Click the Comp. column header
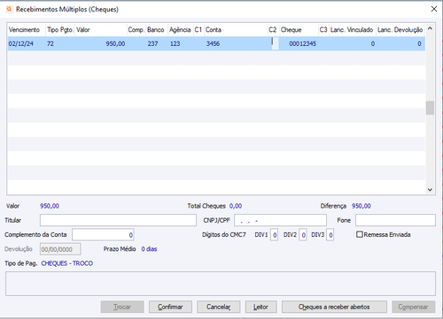Screen dimensions: 443x319 (x=136, y=30)
